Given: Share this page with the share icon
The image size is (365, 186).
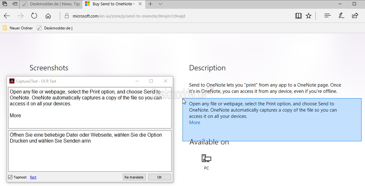Looking at the screenshot, I should click(x=355, y=16).
